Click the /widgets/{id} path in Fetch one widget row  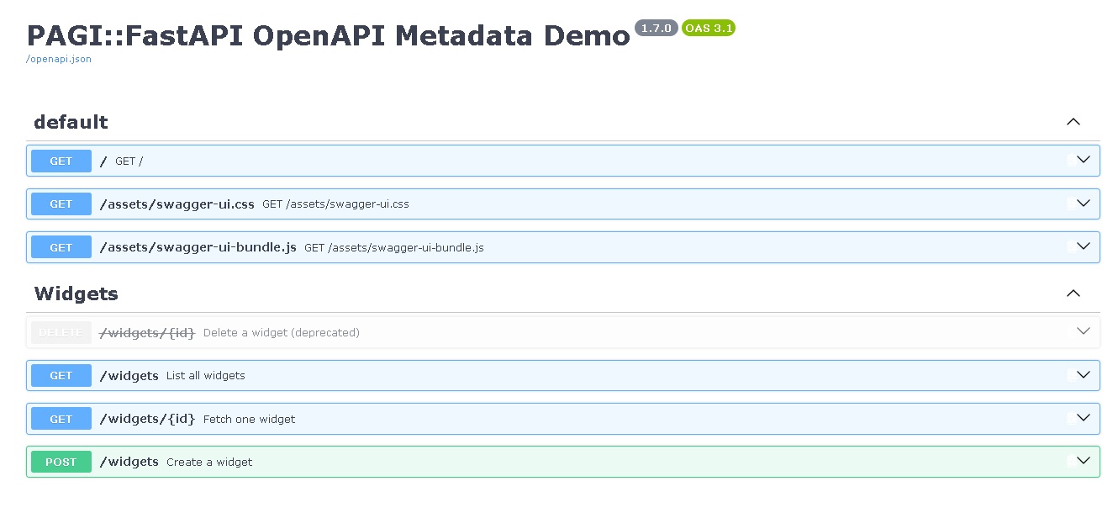(x=147, y=419)
